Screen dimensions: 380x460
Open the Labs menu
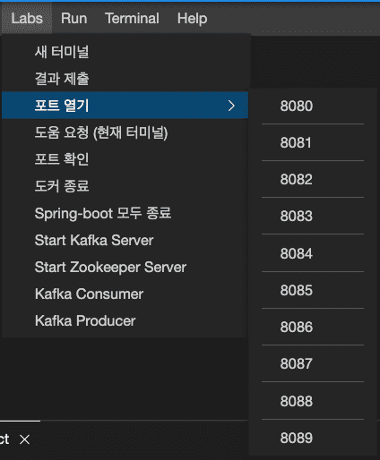pos(27,18)
